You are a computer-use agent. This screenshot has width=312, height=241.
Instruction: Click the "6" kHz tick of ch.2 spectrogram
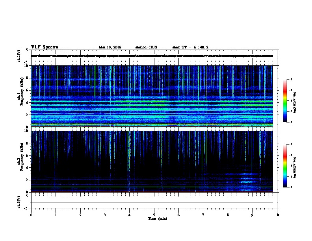(27, 156)
